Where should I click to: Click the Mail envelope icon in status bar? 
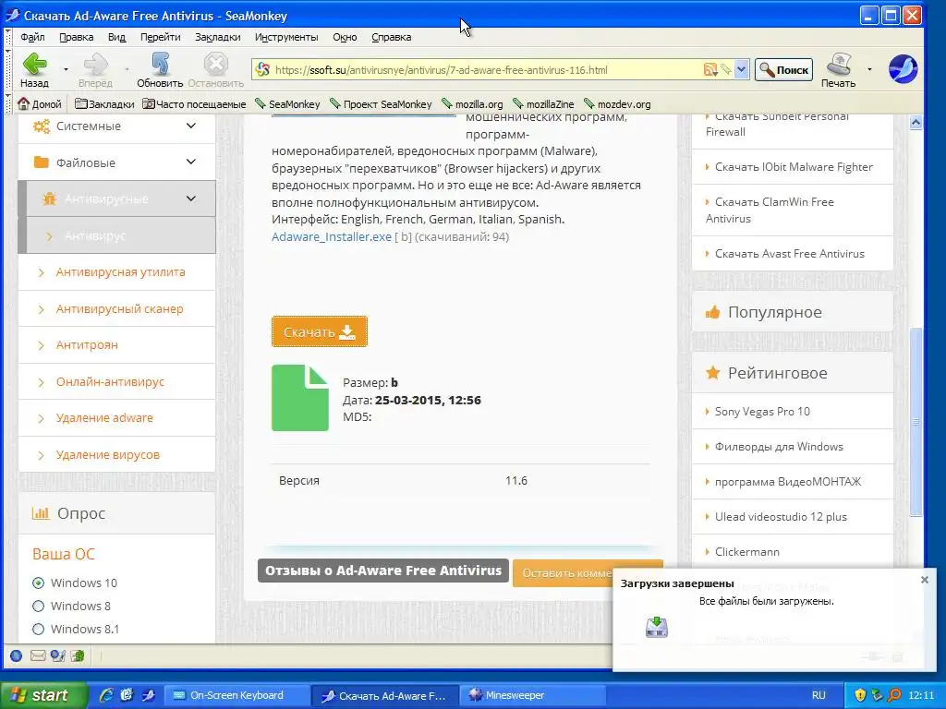37,656
